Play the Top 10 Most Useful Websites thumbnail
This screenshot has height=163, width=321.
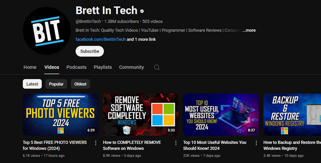[x=221, y=115]
